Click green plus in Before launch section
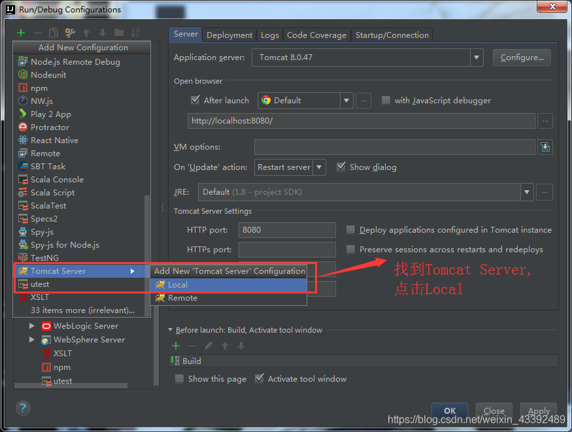 click(x=176, y=346)
